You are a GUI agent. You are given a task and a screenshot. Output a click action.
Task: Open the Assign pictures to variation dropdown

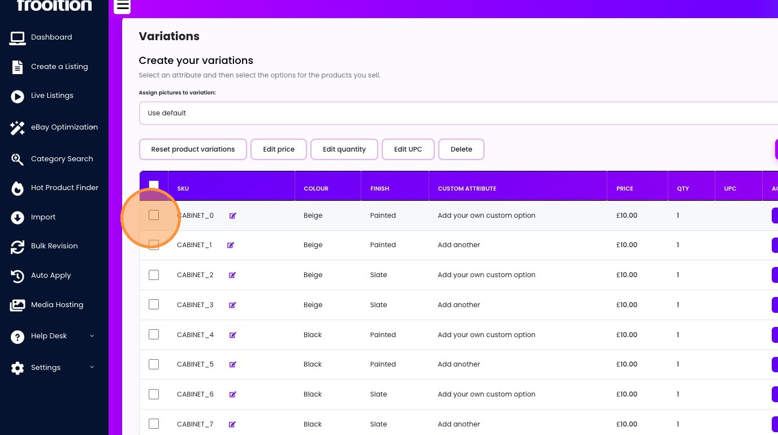tap(458, 113)
